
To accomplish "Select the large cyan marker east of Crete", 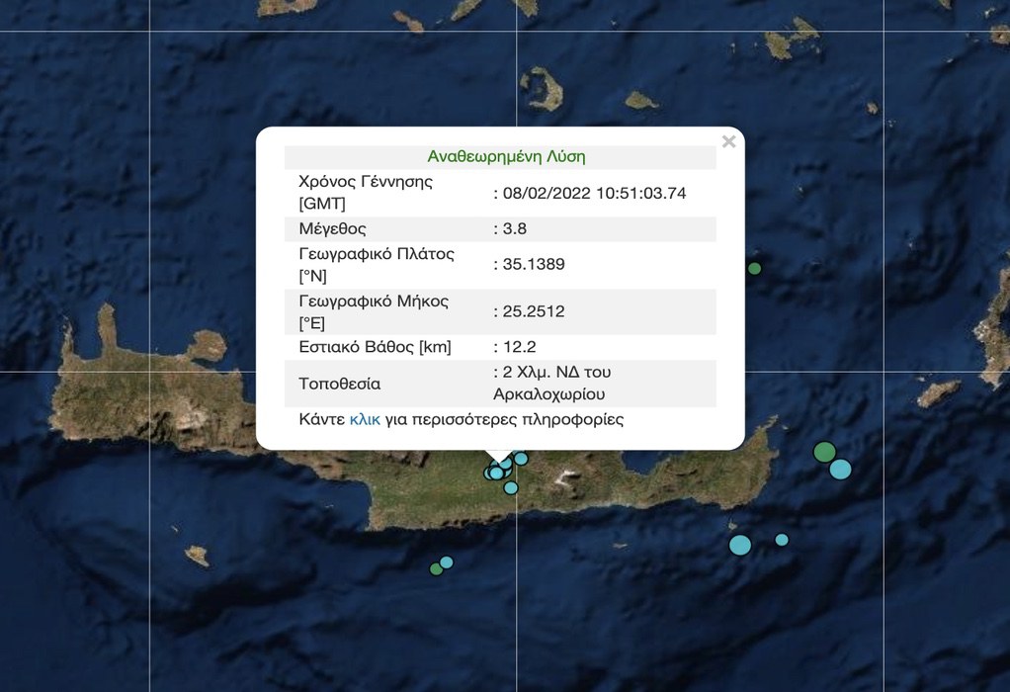I will (x=840, y=469).
